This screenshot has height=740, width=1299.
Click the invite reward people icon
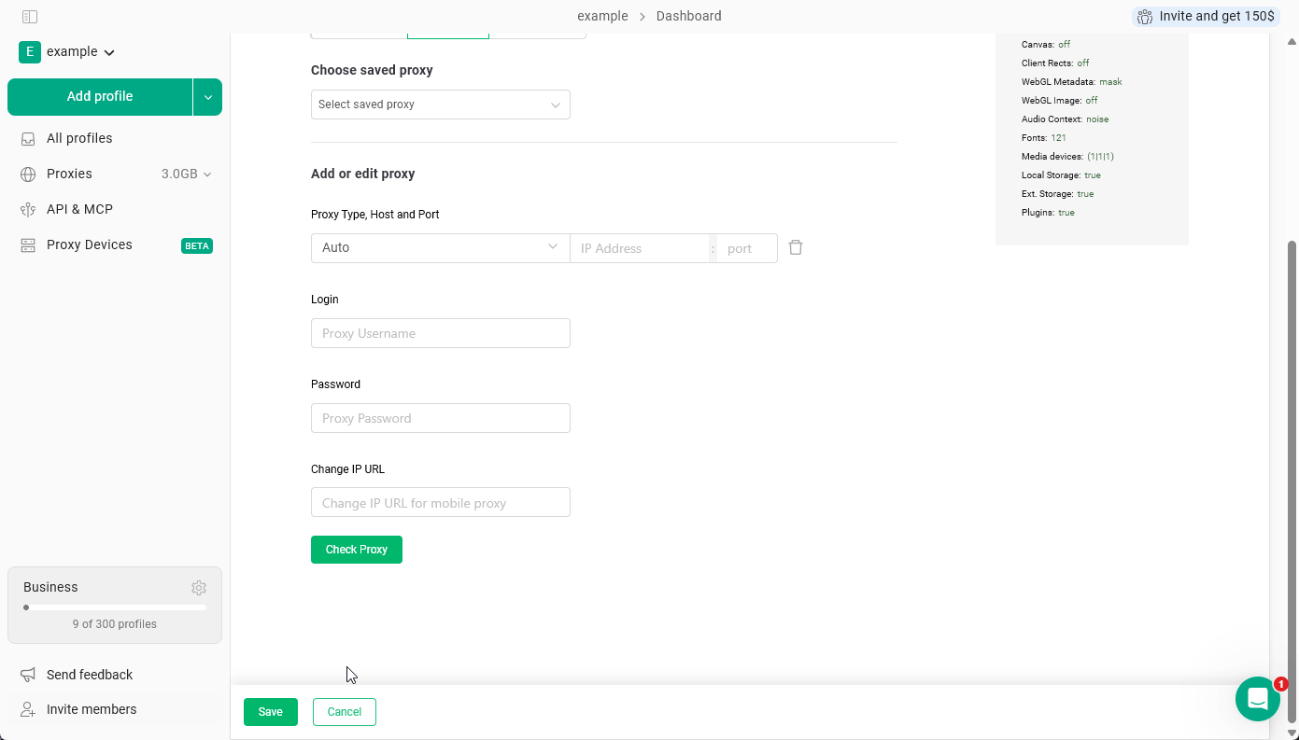pyautogui.click(x=1145, y=17)
